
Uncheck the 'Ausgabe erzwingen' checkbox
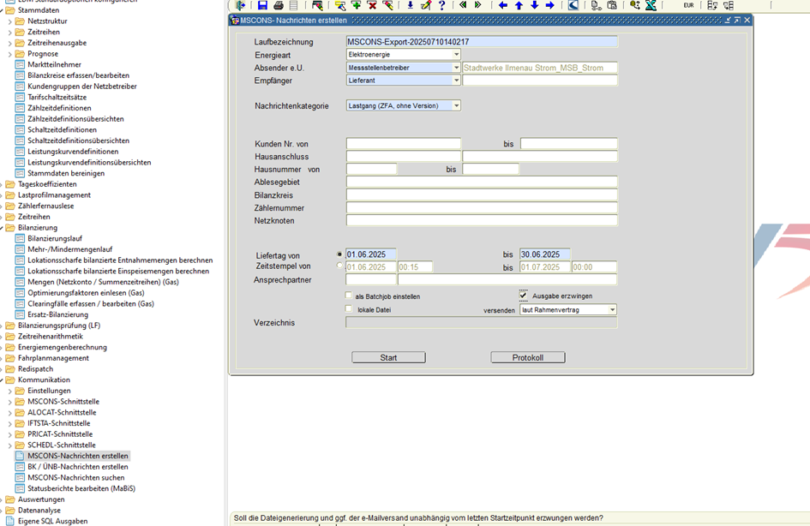pyautogui.click(x=524, y=296)
